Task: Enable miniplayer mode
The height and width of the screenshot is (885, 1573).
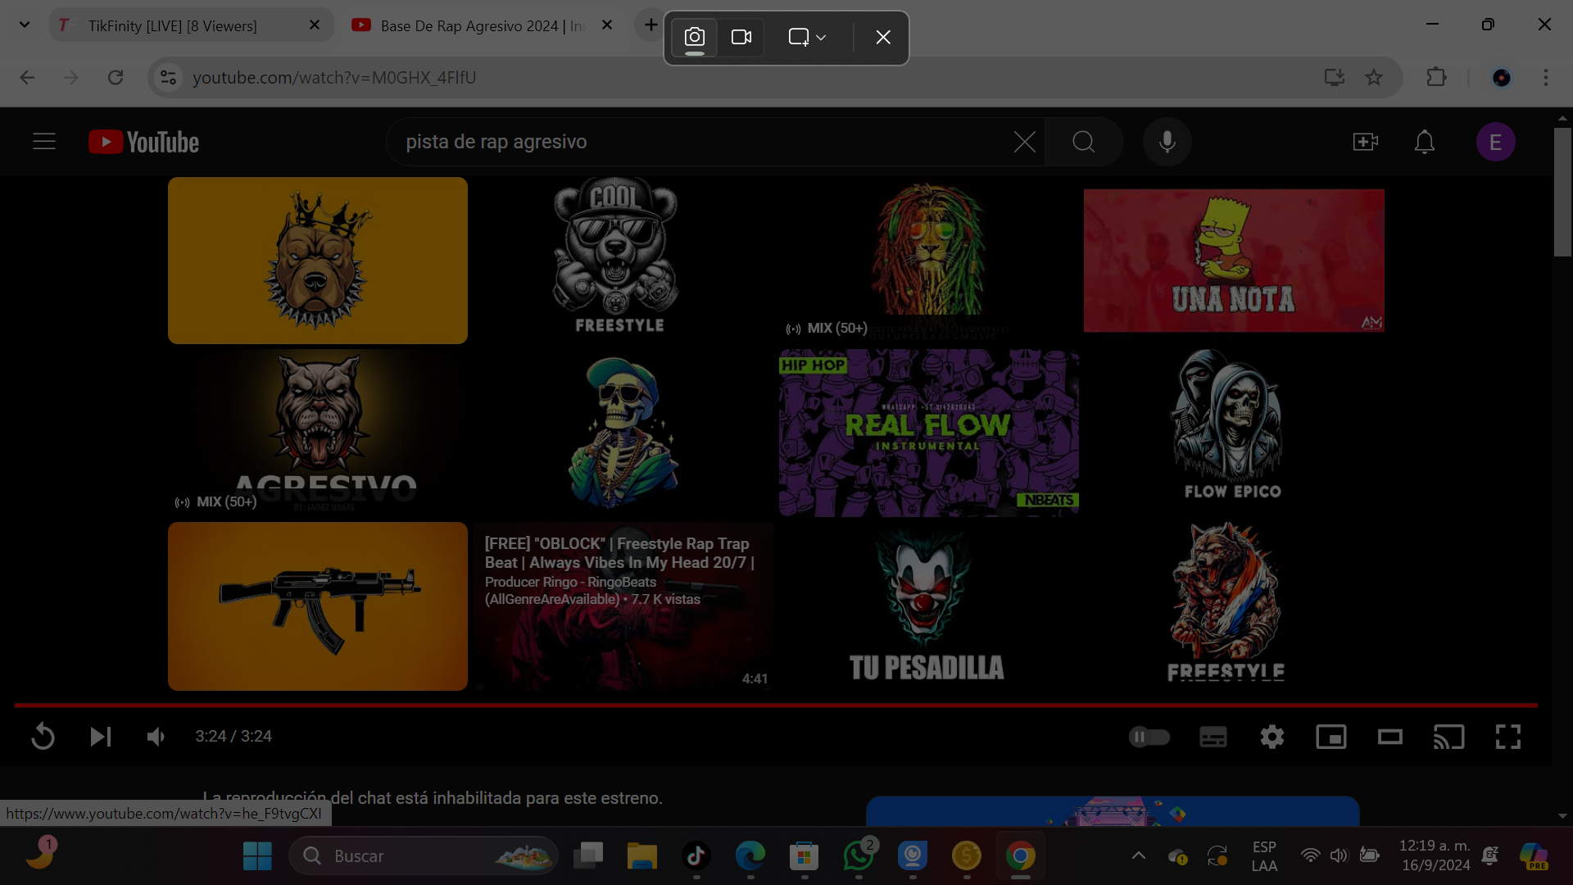Action: (1330, 737)
